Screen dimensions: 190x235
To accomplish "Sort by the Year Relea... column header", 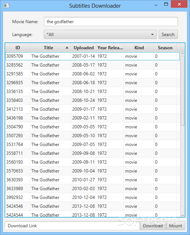I will (x=110, y=48).
